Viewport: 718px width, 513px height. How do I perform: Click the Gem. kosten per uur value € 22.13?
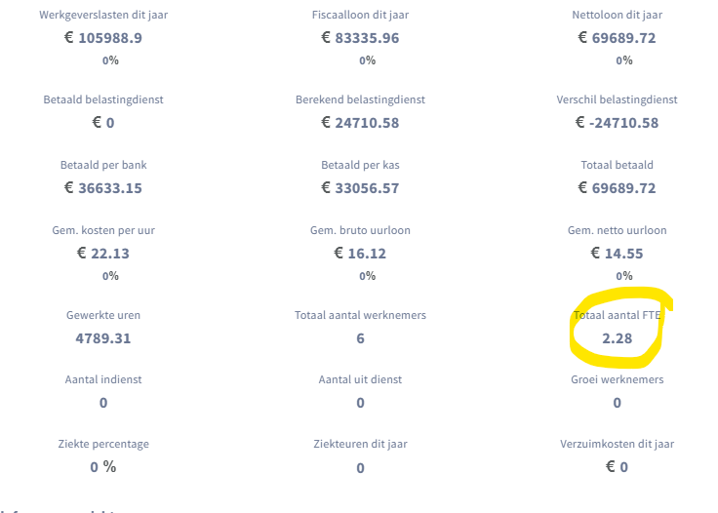[x=103, y=254]
